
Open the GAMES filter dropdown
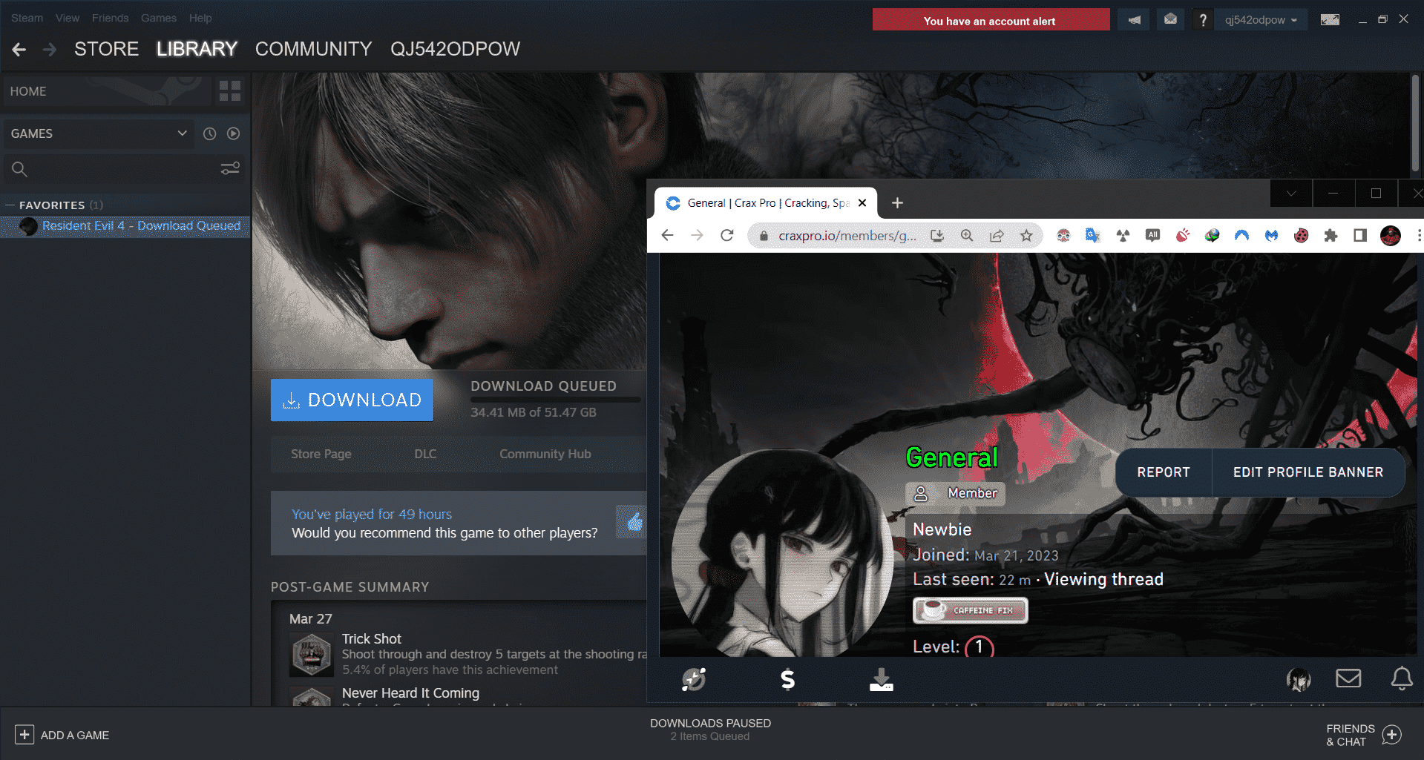coord(99,133)
